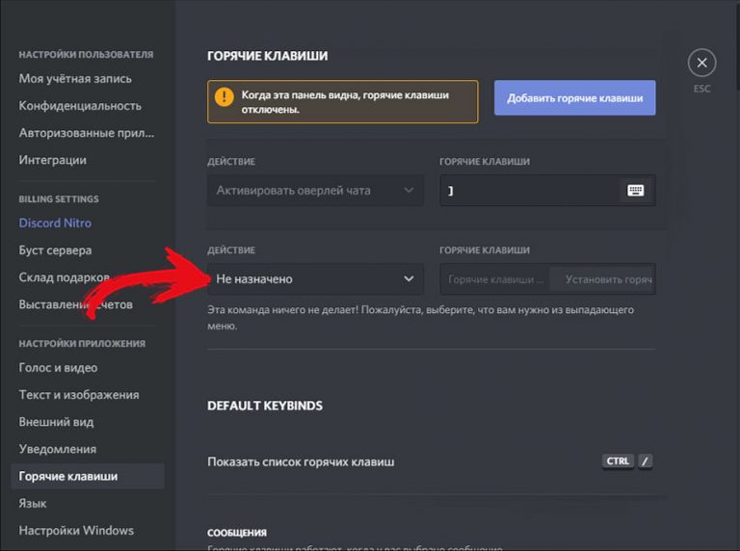Click keyboard icon in first hotkey field

[635, 191]
